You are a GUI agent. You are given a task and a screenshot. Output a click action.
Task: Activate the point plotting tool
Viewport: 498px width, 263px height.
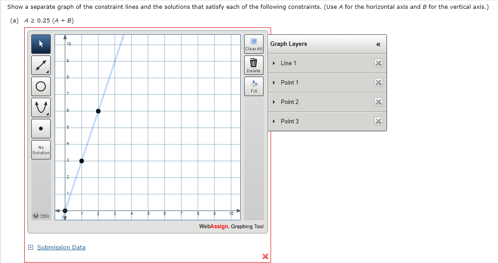click(41, 128)
